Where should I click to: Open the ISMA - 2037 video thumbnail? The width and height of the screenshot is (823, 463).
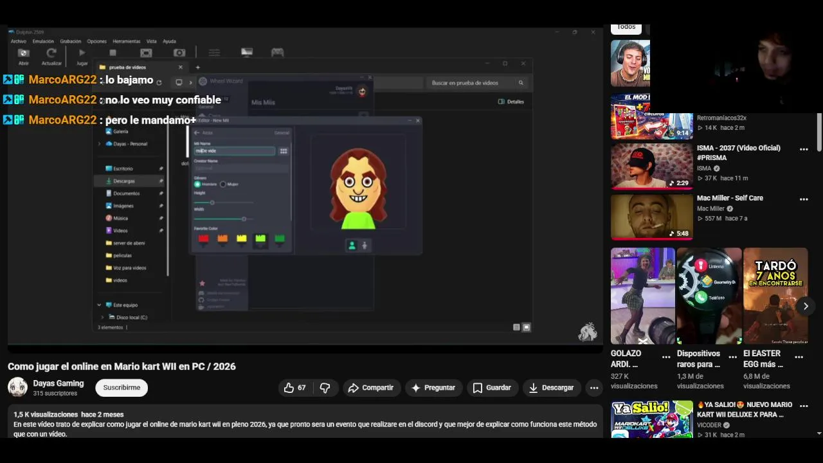pos(651,167)
